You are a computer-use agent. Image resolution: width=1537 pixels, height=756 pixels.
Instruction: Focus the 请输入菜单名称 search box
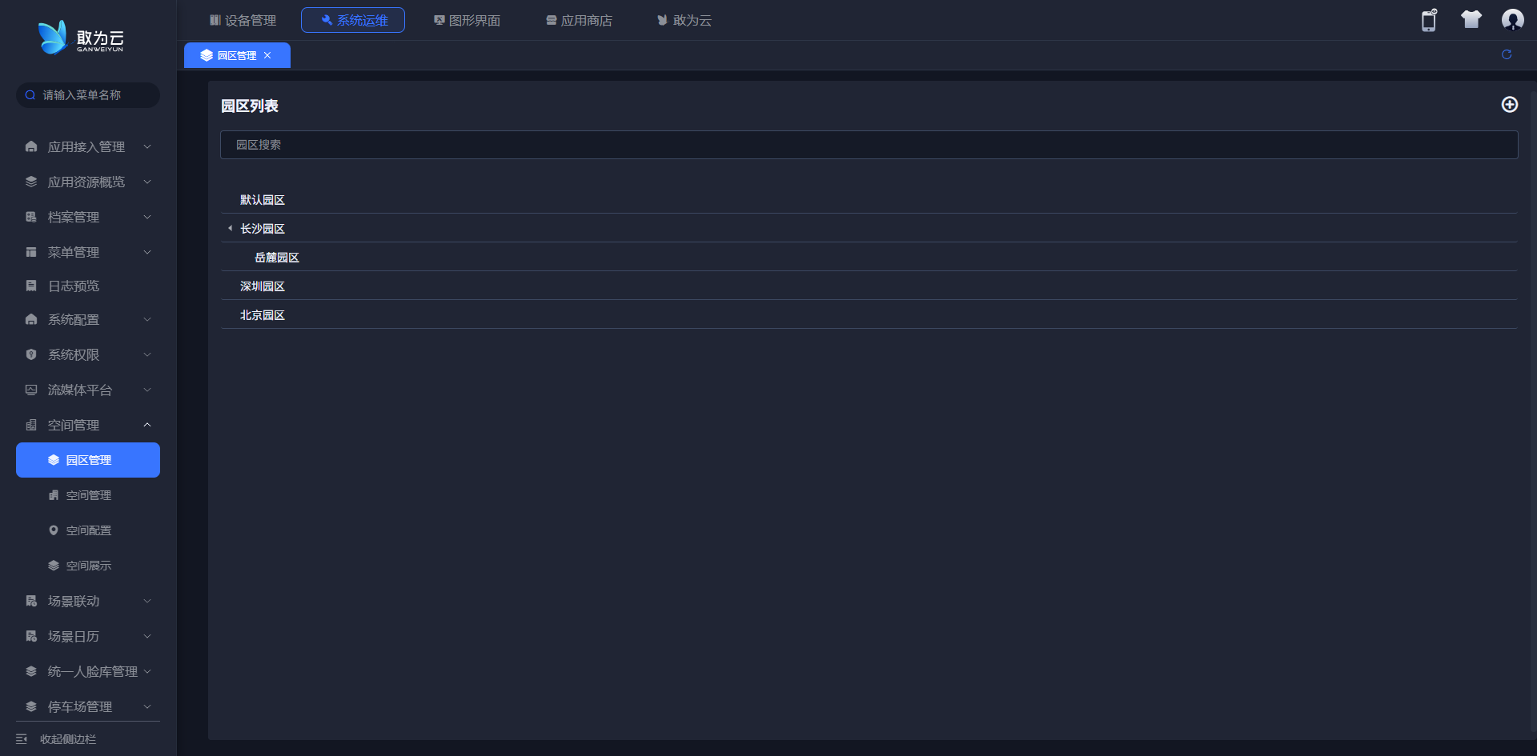(88, 95)
